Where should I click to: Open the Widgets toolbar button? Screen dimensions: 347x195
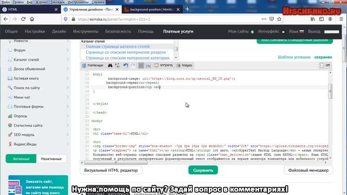point(185,66)
